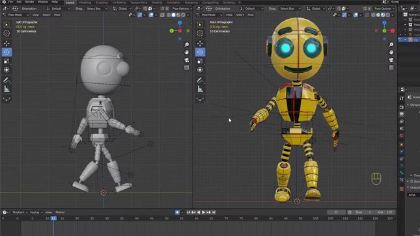This screenshot has height=236, width=420.
Task: Open Select Box drag dropdown in left viewport
Action: coord(96,8)
